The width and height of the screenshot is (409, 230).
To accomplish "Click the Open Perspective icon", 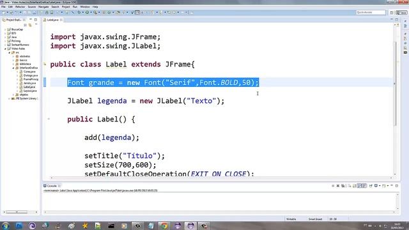I will (392, 13).
